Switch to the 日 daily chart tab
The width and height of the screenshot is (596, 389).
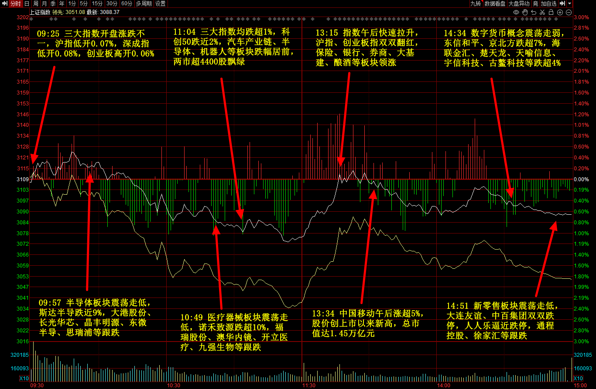(x=27, y=3)
